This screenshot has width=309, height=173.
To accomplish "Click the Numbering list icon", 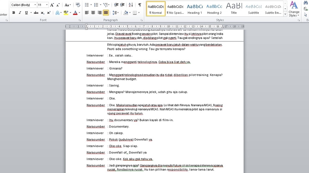I will click(96, 5).
